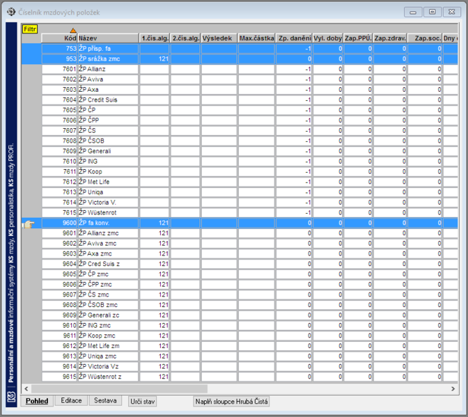Select the ŽP Axa zmc row
The width and height of the screenshot is (468, 417).
[x=240, y=253]
